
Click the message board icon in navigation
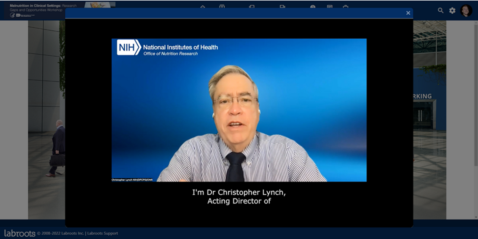[329, 6]
